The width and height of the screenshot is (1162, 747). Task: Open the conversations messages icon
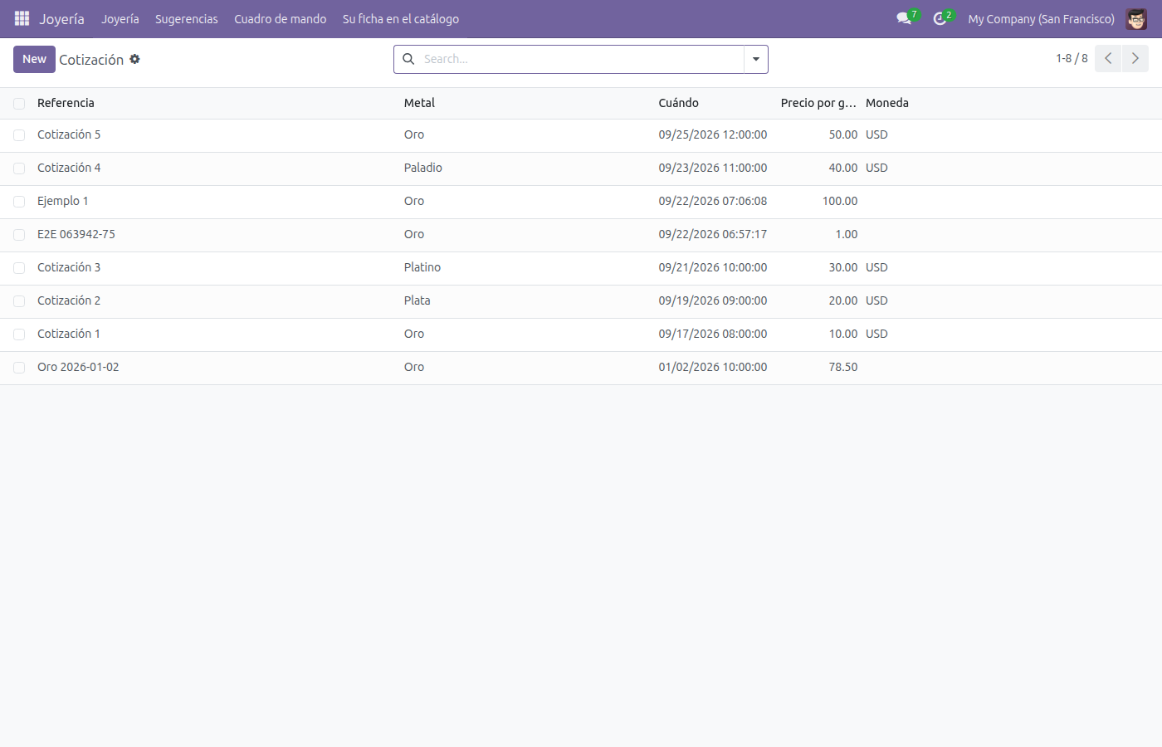click(x=905, y=18)
